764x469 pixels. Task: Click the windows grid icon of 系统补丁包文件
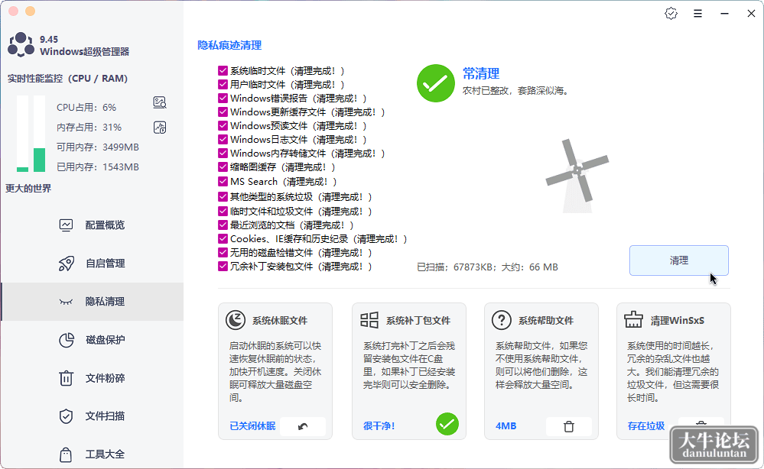369,320
